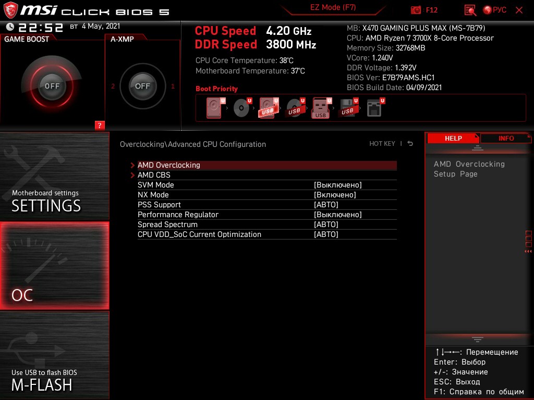Select the Performance Regulator label

point(178,214)
